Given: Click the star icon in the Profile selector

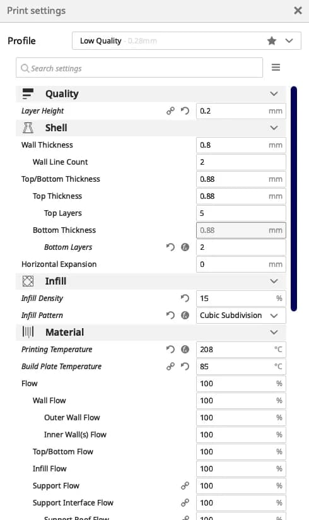Looking at the screenshot, I should 272,41.
